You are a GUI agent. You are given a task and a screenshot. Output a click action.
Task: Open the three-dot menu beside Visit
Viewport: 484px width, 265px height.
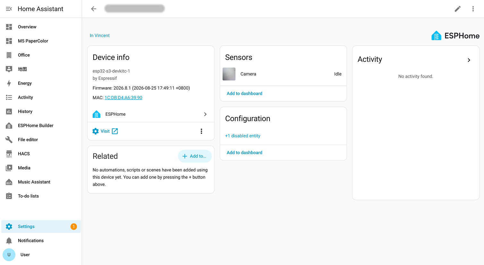(x=201, y=131)
